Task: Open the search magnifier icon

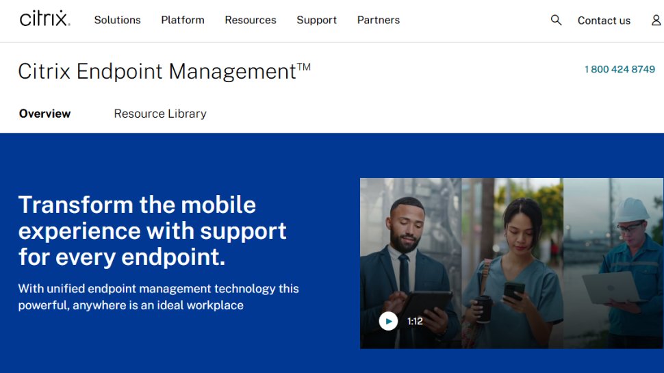Action: coord(556,20)
